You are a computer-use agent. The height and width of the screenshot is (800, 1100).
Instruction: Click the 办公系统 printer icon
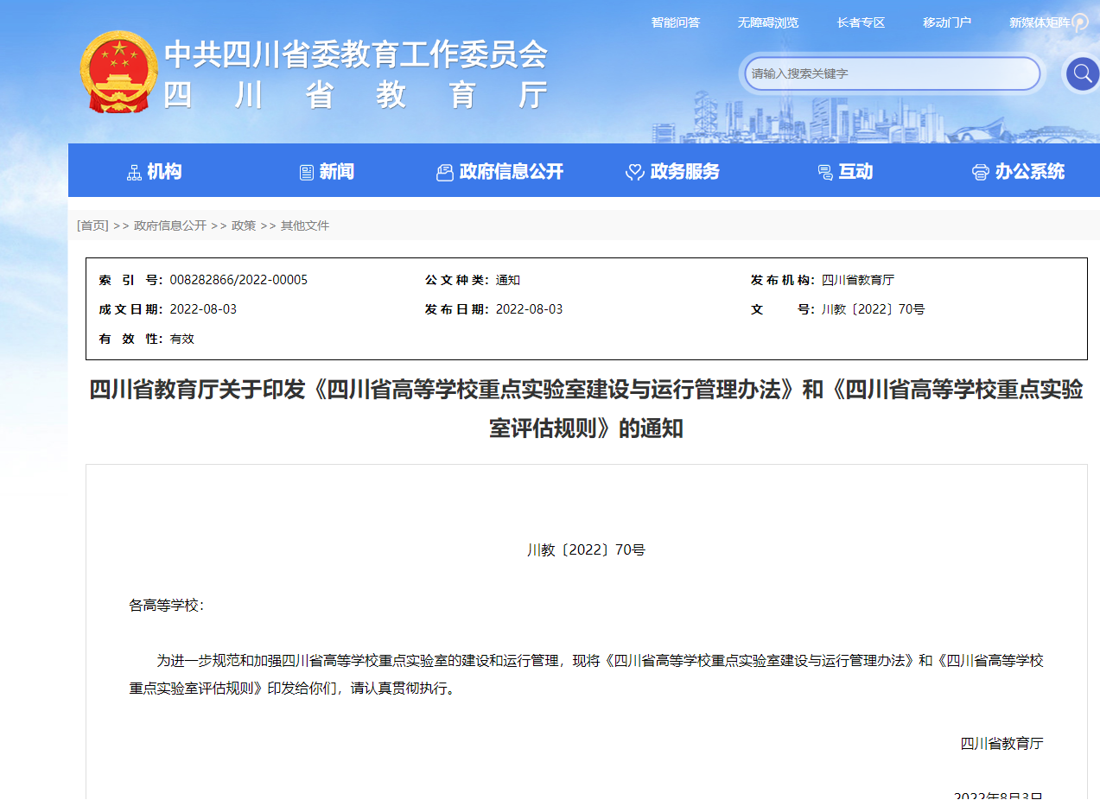coord(980,172)
